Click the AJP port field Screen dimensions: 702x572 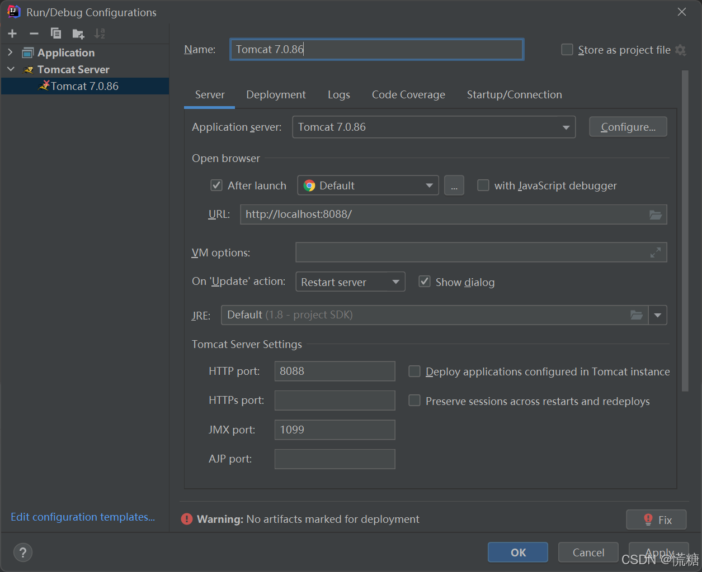click(x=334, y=459)
